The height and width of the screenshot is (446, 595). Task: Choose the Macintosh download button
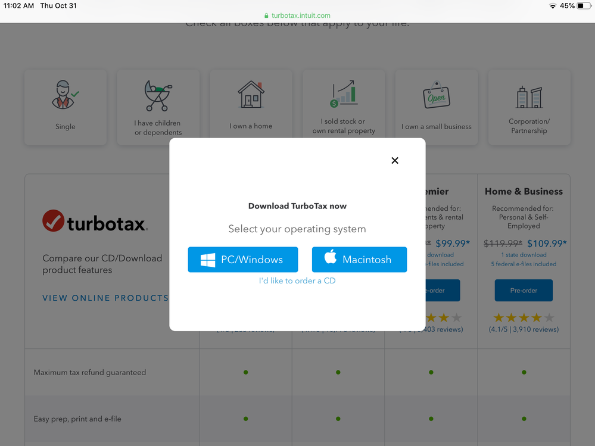coord(359,260)
